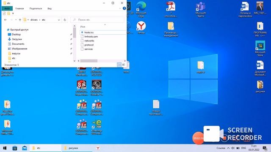Open the Windows Start menu

point(5,148)
